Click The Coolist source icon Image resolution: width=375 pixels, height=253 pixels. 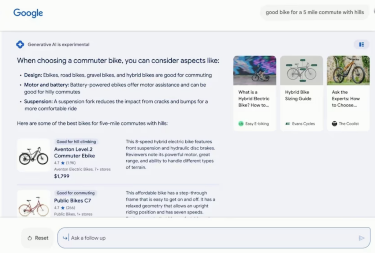tap(334, 124)
